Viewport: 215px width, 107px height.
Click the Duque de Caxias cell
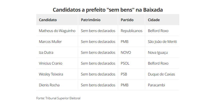[x=161, y=74]
